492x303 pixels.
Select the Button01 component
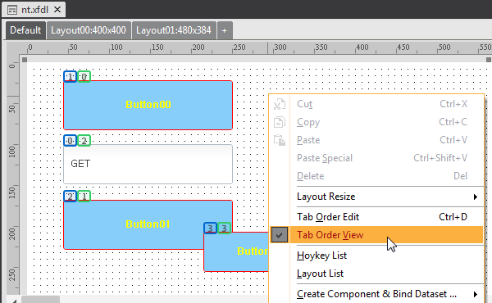coord(134,224)
